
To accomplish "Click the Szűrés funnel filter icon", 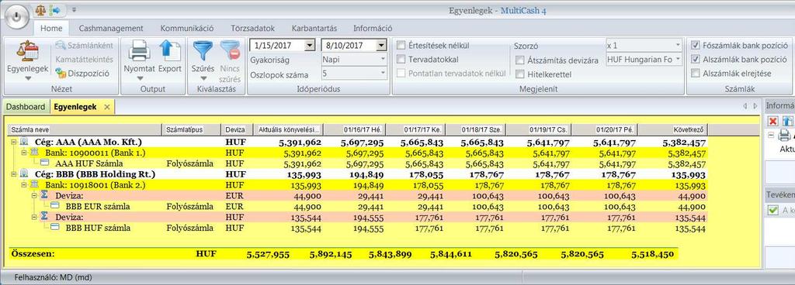I will coord(203,52).
